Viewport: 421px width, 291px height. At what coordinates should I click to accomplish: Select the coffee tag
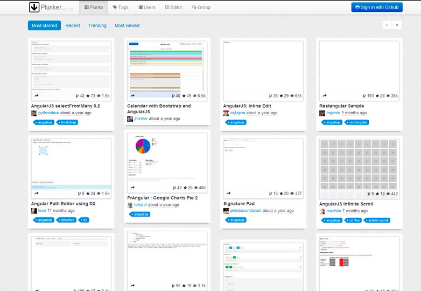tap(353, 220)
